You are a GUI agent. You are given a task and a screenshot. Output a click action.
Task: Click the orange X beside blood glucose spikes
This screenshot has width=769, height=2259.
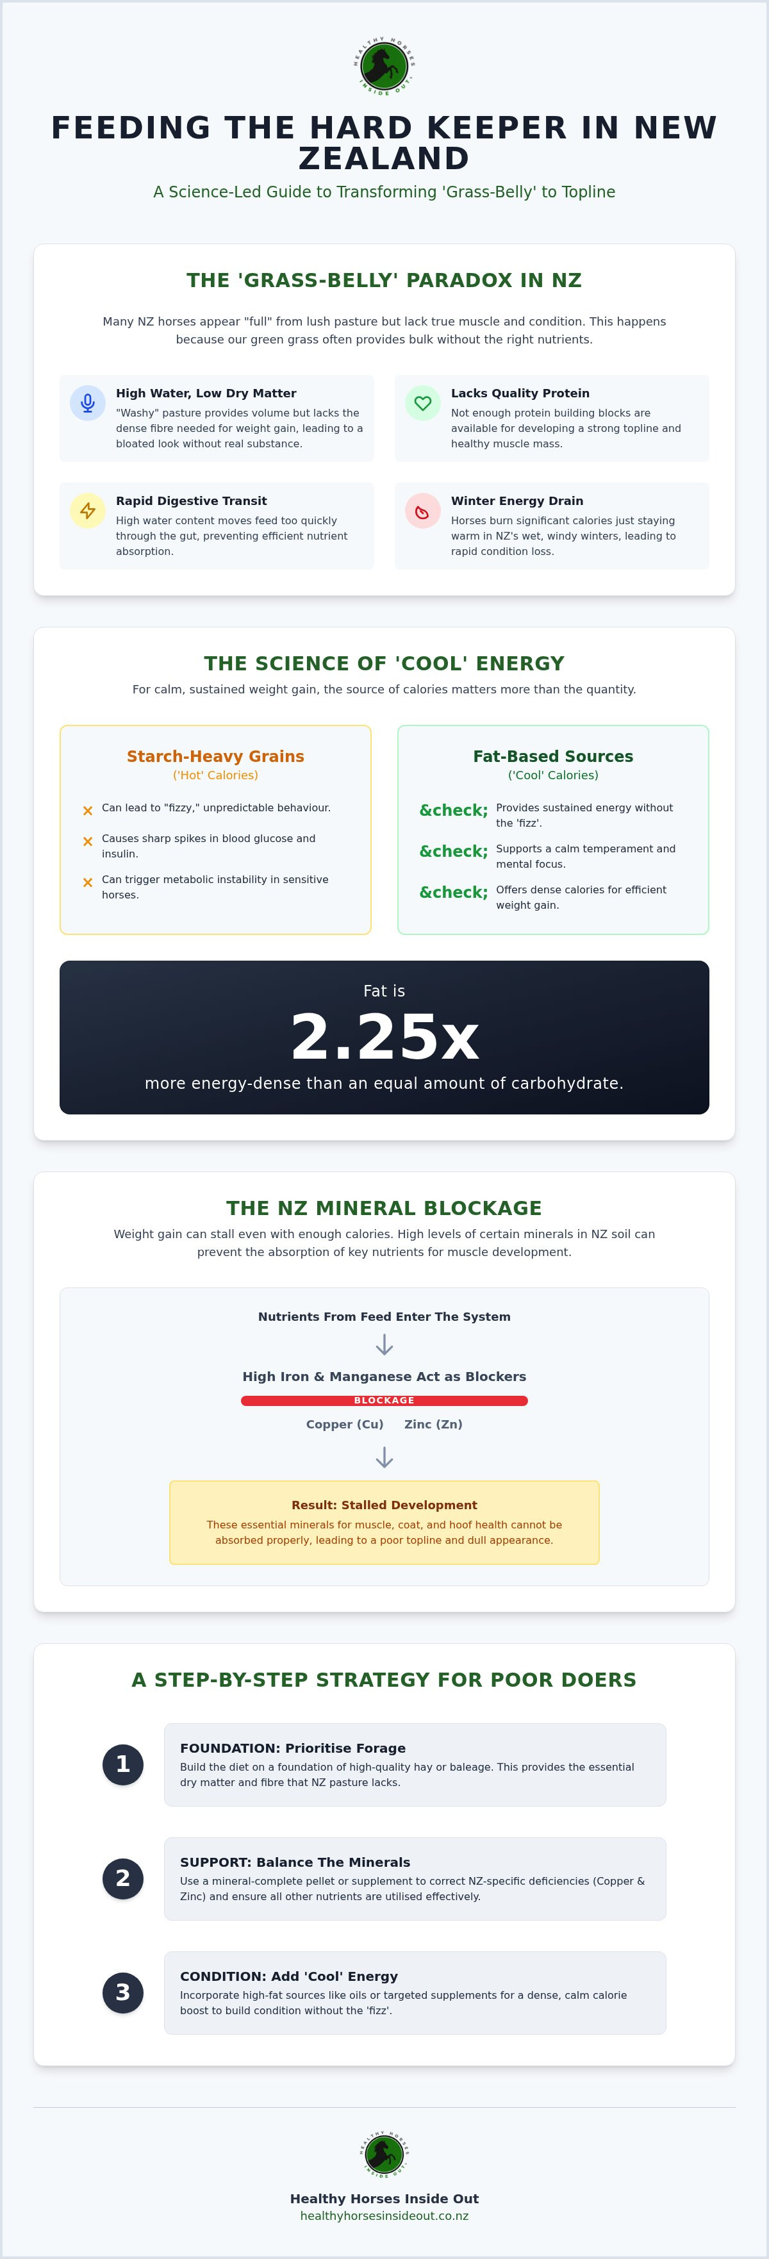[88, 841]
